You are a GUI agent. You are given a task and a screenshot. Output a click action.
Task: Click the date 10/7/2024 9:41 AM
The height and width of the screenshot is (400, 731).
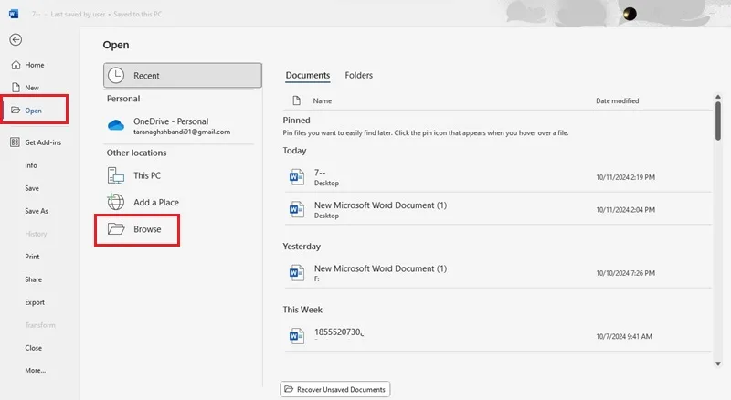[624, 336]
